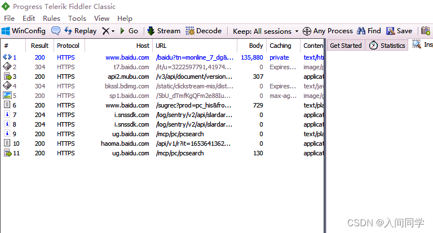Click the session 5 image icon
The width and height of the screenshot is (433, 233).
[x=7, y=96]
